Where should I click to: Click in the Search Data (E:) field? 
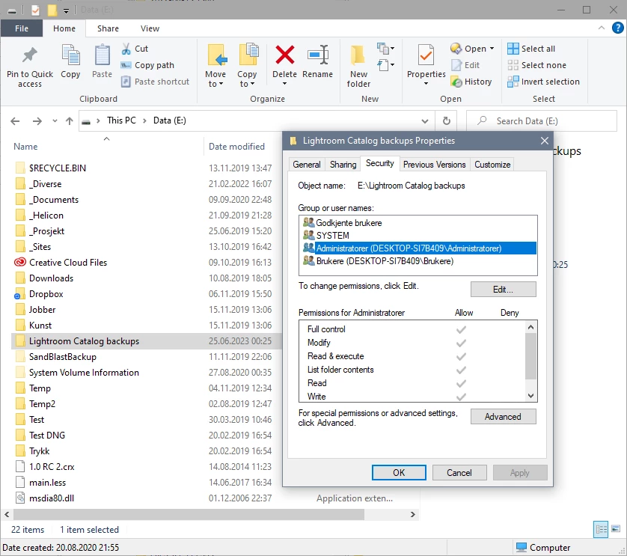point(542,120)
